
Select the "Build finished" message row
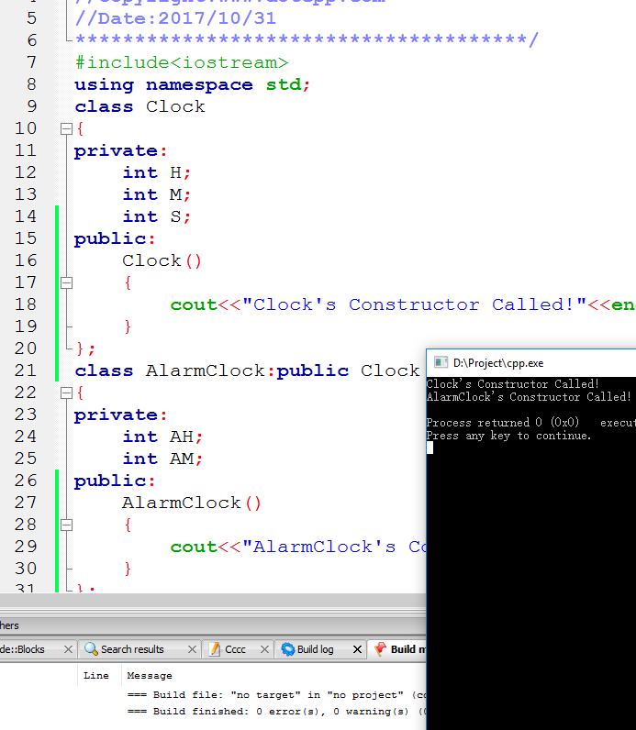[x=275, y=711]
